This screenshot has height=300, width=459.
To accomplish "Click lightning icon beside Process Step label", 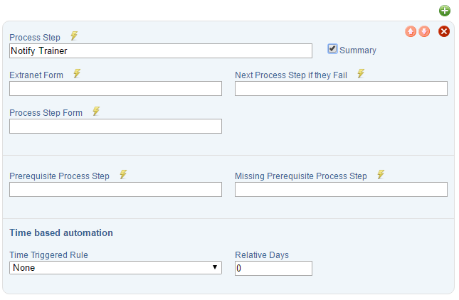I will pos(74,36).
